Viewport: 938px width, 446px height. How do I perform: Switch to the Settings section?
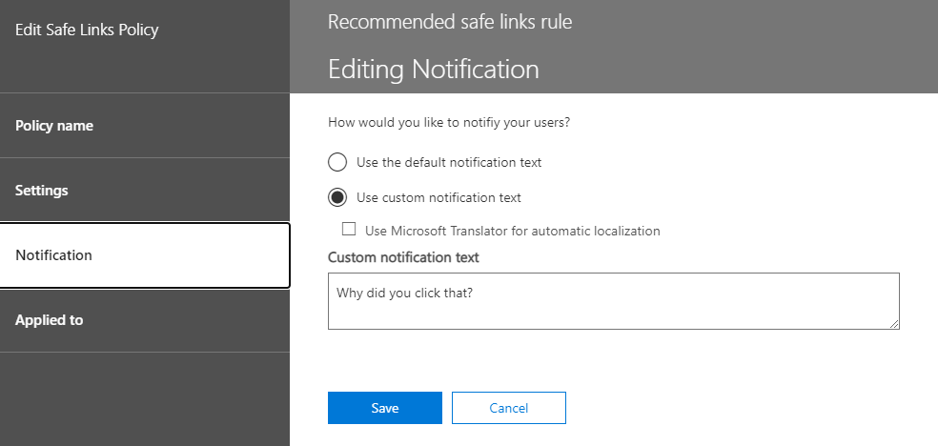point(145,190)
